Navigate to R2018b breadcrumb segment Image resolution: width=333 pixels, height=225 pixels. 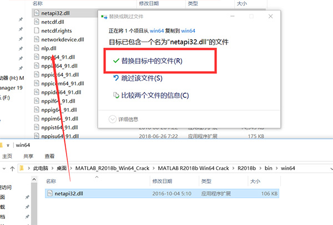[x=246, y=168]
